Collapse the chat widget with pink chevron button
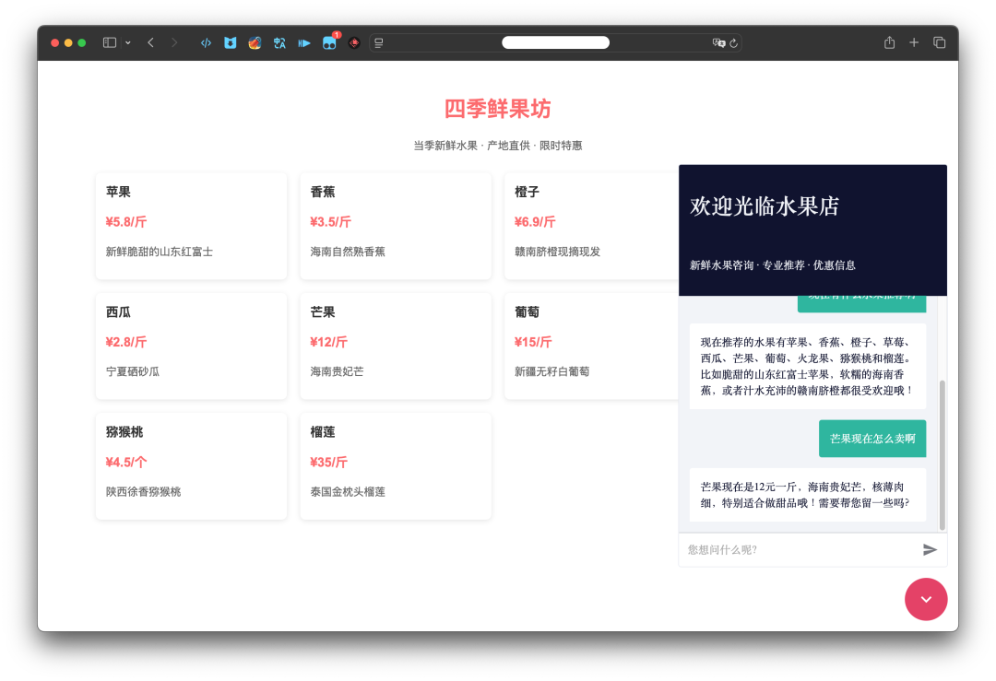This screenshot has width=996, height=681. click(925, 599)
